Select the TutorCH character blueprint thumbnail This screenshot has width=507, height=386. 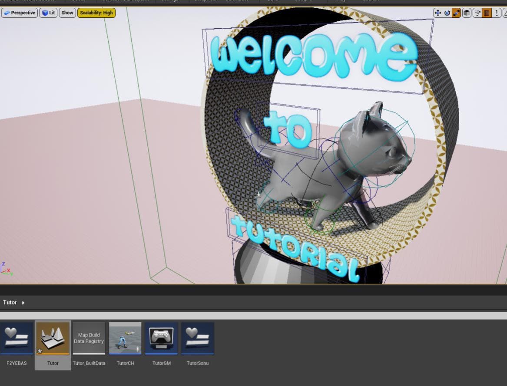125,338
